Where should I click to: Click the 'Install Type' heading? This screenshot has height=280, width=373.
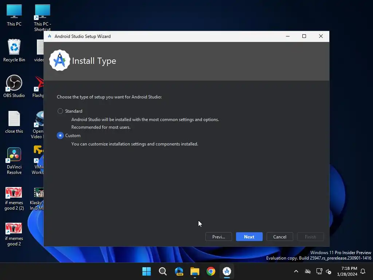coord(94,61)
